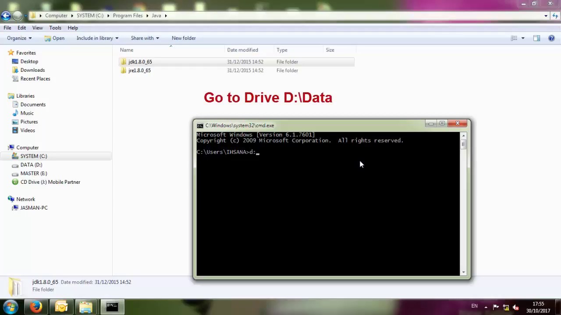Click the Windows Start orb
Screen dimensions: 561x315
click(x=11, y=307)
